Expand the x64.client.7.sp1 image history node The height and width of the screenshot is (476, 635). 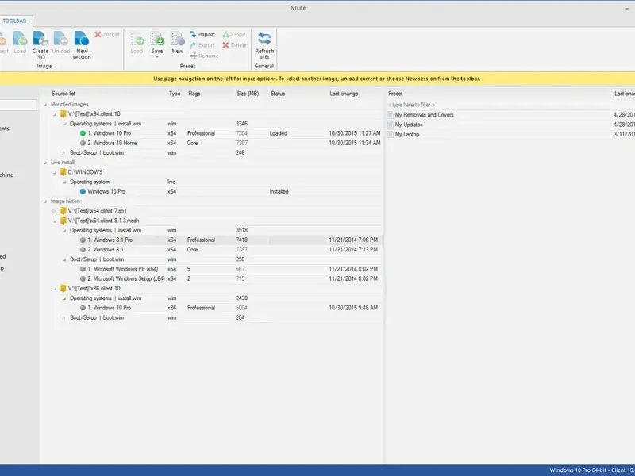55,211
